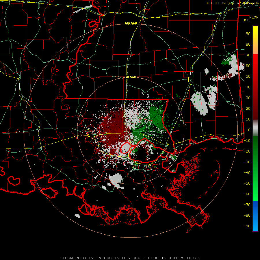Click the 50 value on the velocity scale
The height and width of the screenshot is (260, 260).
tap(248, 77)
